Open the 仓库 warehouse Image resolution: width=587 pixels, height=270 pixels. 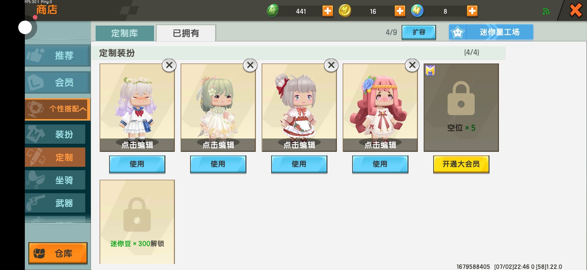(x=58, y=253)
